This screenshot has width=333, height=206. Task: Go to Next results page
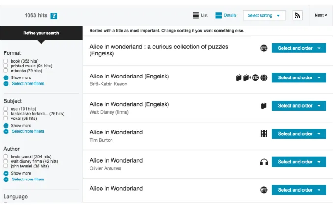[321, 15]
